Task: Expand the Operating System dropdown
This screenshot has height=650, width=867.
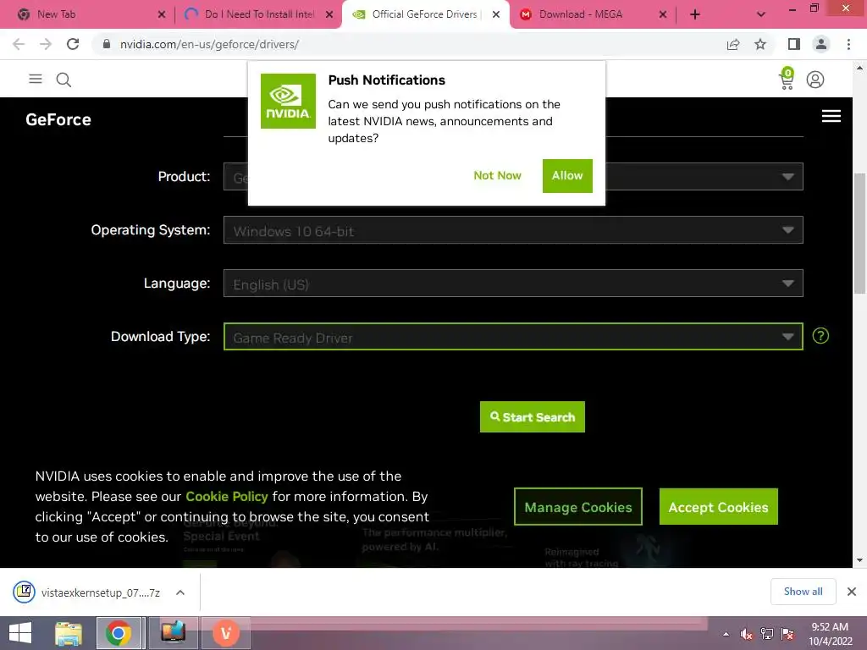Action: coord(513,230)
